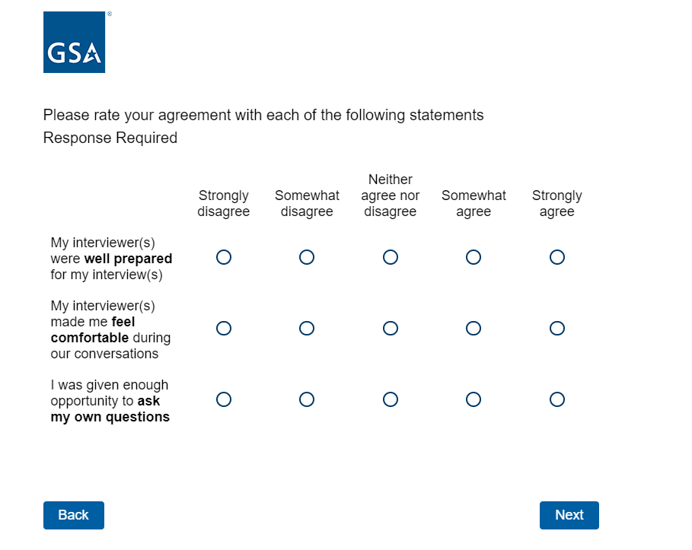Pick Neither agree nor disagree for feel comfortable
The height and width of the screenshot is (550, 692).
tap(391, 328)
